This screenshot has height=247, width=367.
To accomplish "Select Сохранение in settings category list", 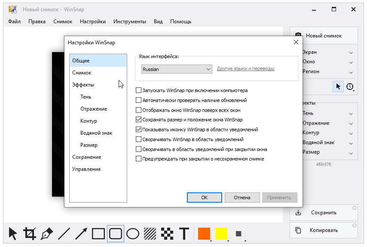I will (x=98, y=157).
